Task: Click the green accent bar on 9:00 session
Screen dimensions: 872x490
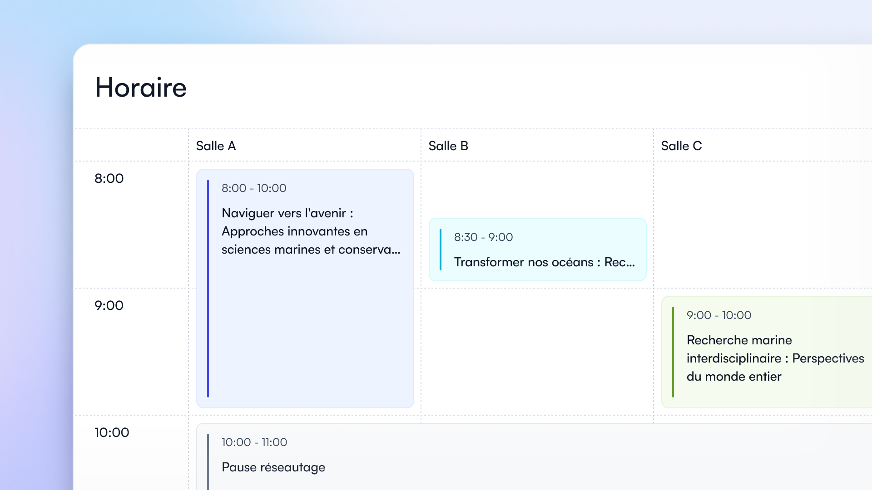Action: pos(673,352)
